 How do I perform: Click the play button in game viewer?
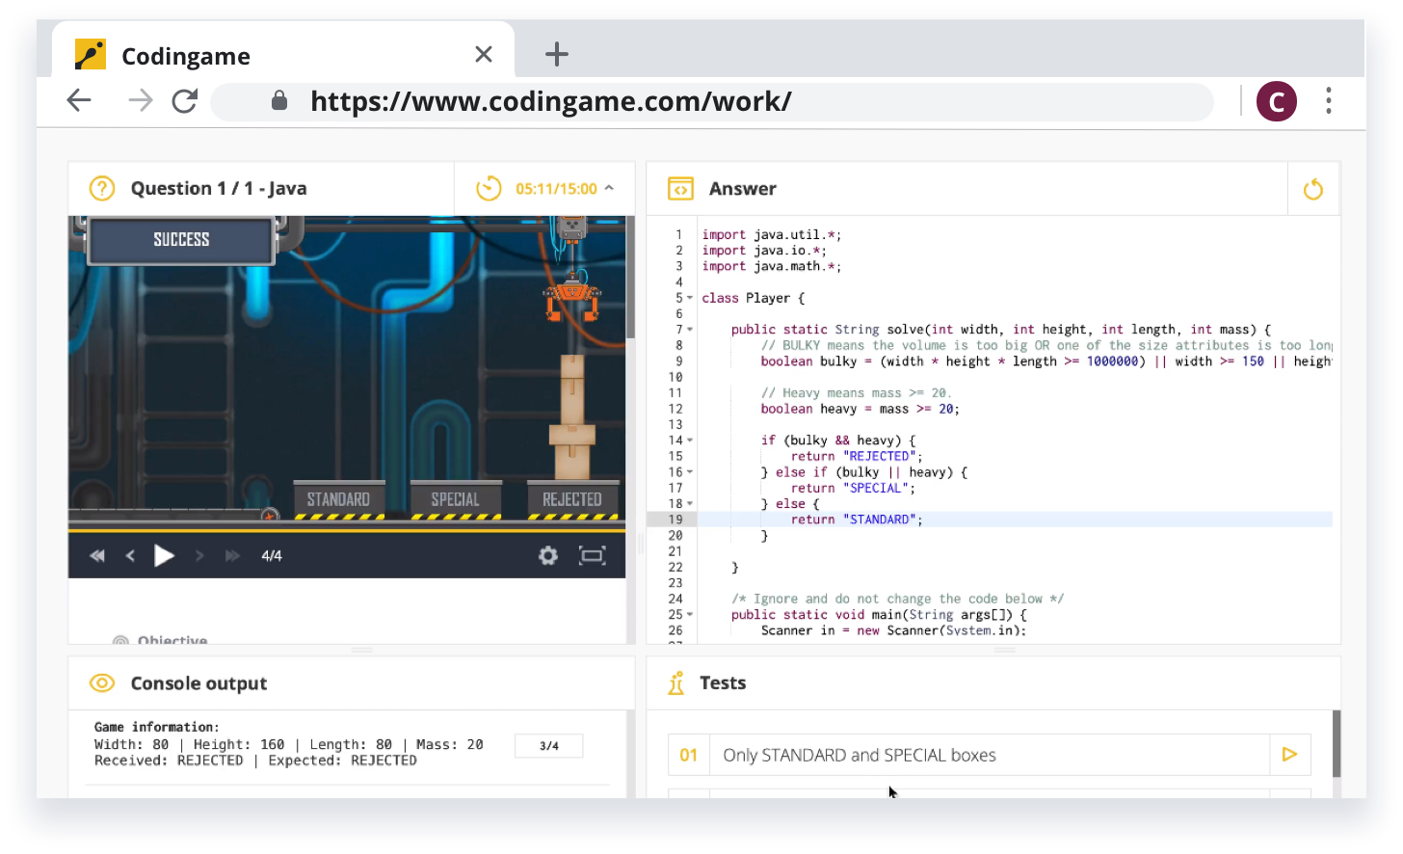pos(165,555)
